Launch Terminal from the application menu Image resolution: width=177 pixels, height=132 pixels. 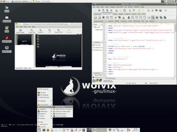click(x=45, y=93)
